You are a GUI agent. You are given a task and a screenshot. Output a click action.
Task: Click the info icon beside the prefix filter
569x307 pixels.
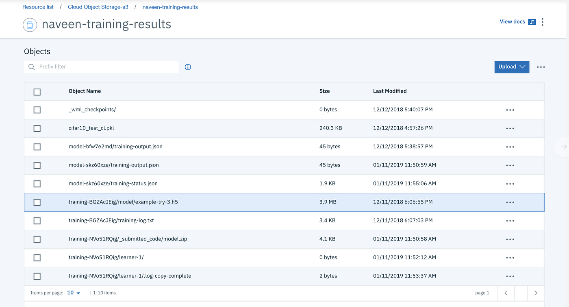pos(188,67)
